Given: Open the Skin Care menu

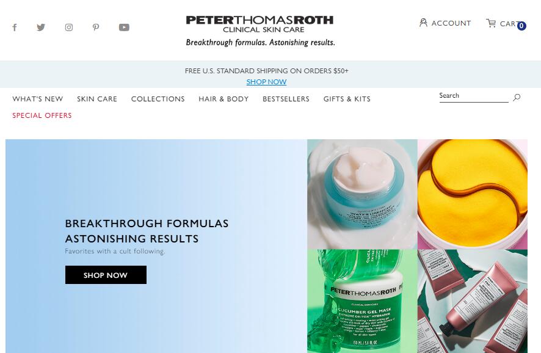Looking at the screenshot, I should pyautogui.click(x=97, y=99).
